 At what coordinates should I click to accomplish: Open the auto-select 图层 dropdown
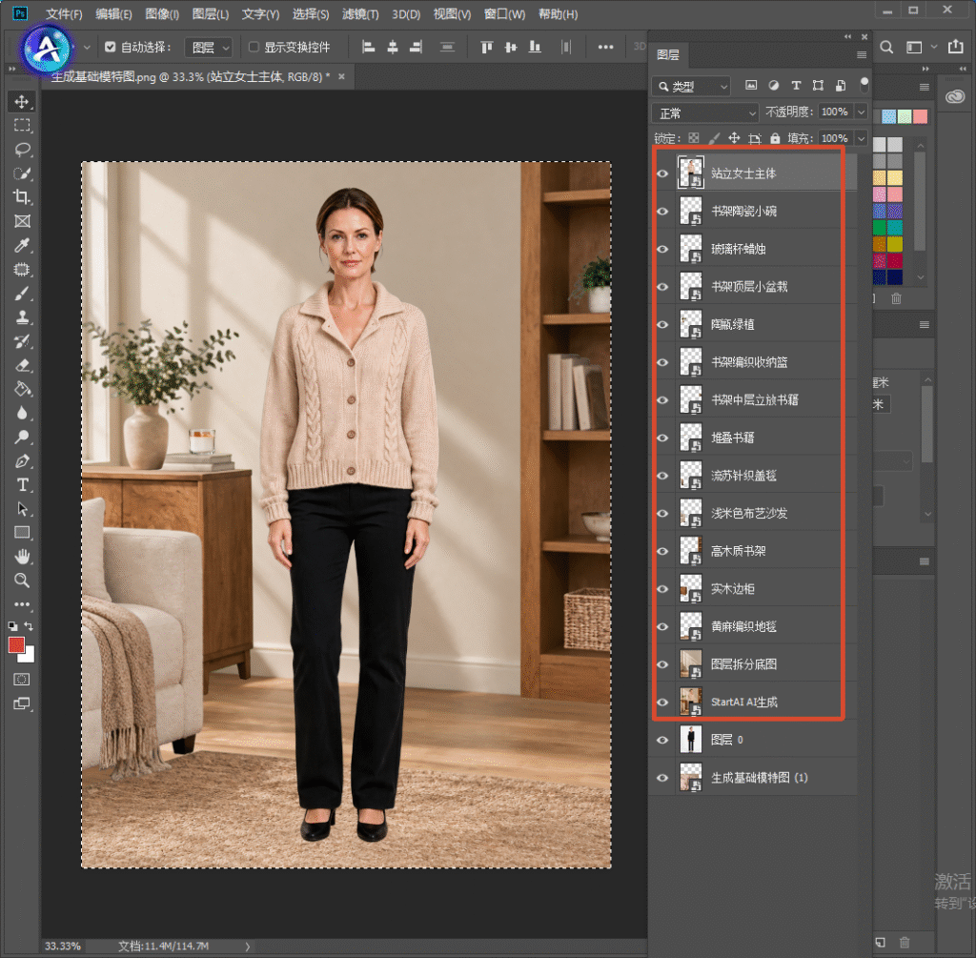209,48
